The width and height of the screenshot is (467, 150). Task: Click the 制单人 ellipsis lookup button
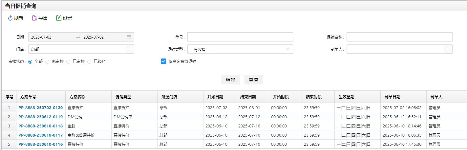point(448,49)
